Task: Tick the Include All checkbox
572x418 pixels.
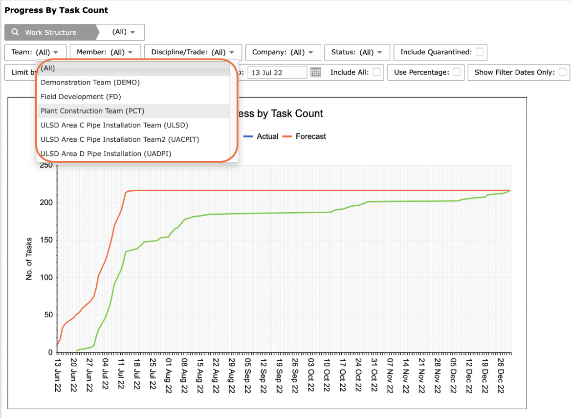Action: coord(376,72)
